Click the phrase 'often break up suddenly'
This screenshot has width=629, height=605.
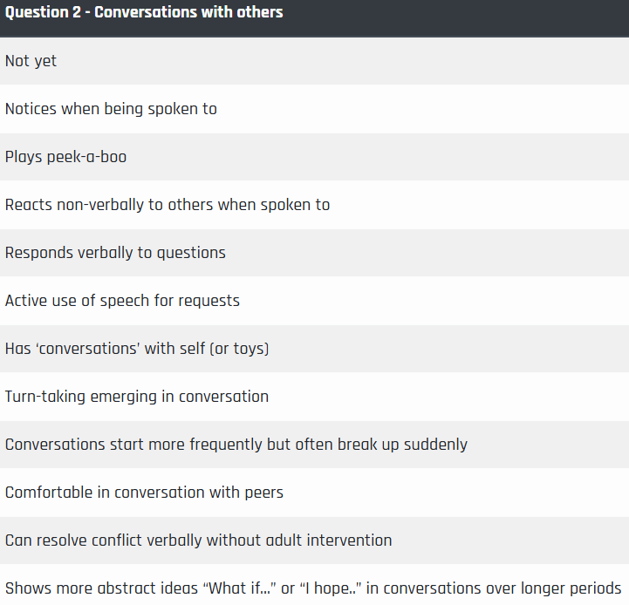[x=381, y=445]
